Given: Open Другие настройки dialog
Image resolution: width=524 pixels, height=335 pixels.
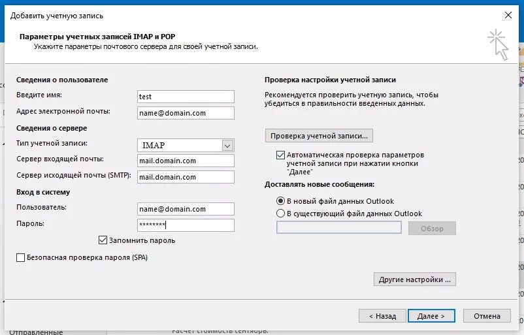Looking at the screenshot, I should coord(415,279).
